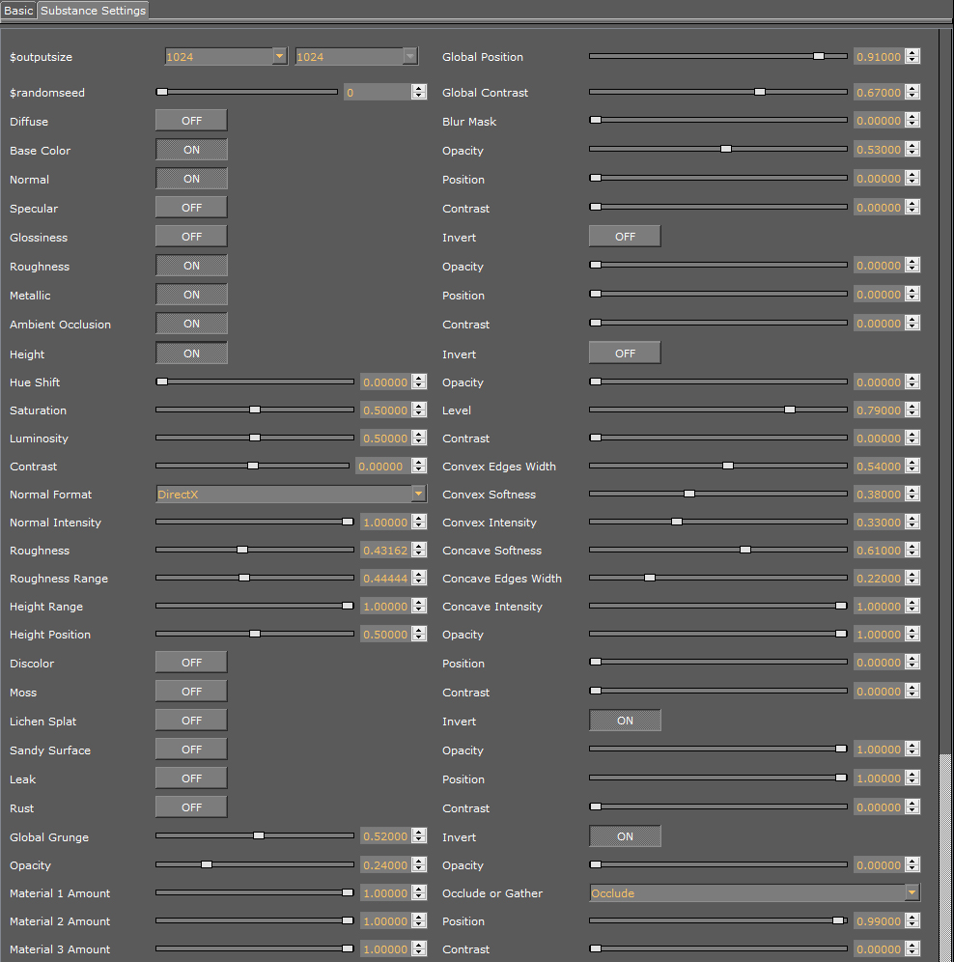The width and height of the screenshot is (954, 962).
Task: Click the $randomseed spinner arrows
Action: click(x=419, y=93)
